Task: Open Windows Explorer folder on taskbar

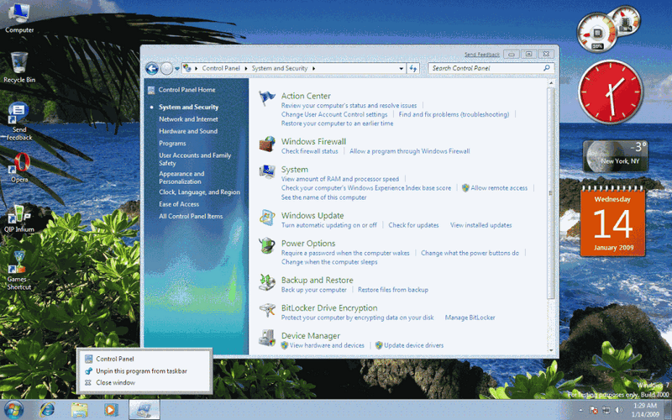Action: click(x=79, y=410)
